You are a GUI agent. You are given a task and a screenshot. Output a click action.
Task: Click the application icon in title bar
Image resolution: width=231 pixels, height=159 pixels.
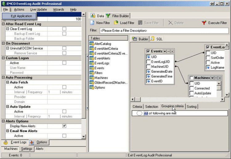[x=4, y=4]
